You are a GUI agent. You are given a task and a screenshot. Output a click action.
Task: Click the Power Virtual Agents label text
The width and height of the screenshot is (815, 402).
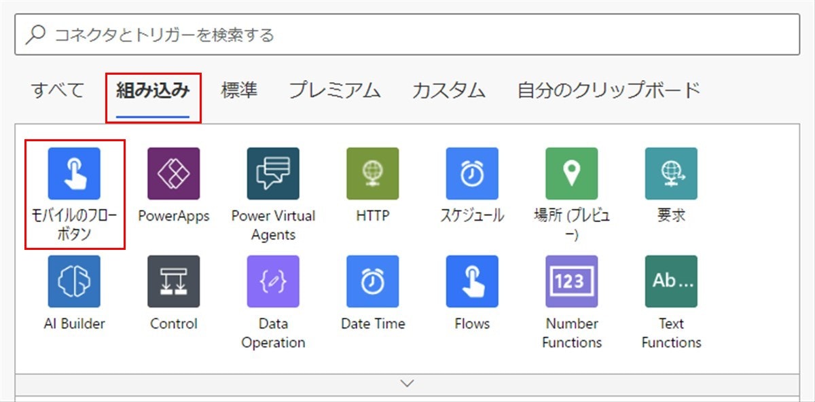click(273, 225)
